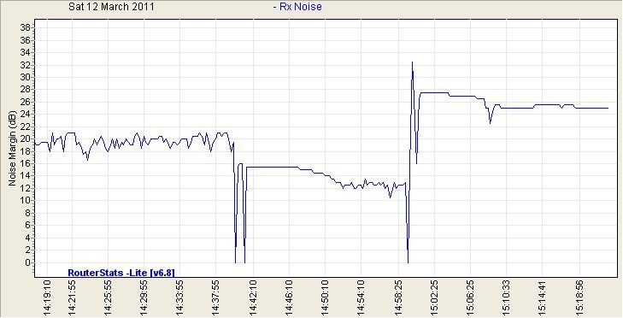Click the 14 value on the y-axis
This screenshot has height=318, width=623.
[25, 176]
